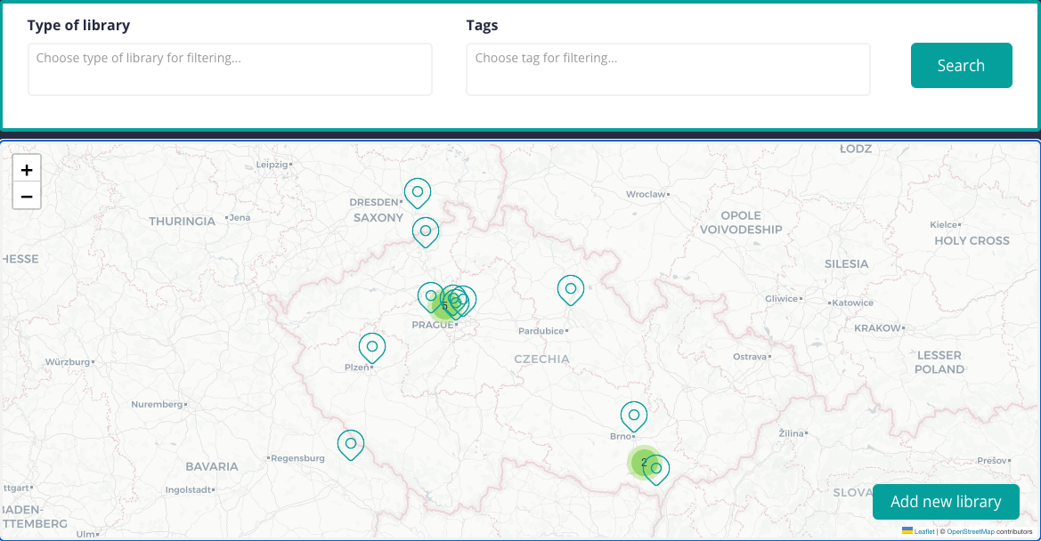Open the Type of library filter dropdown
Image resolution: width=1041 pixels, height=541 pixels.
[230, 69]
